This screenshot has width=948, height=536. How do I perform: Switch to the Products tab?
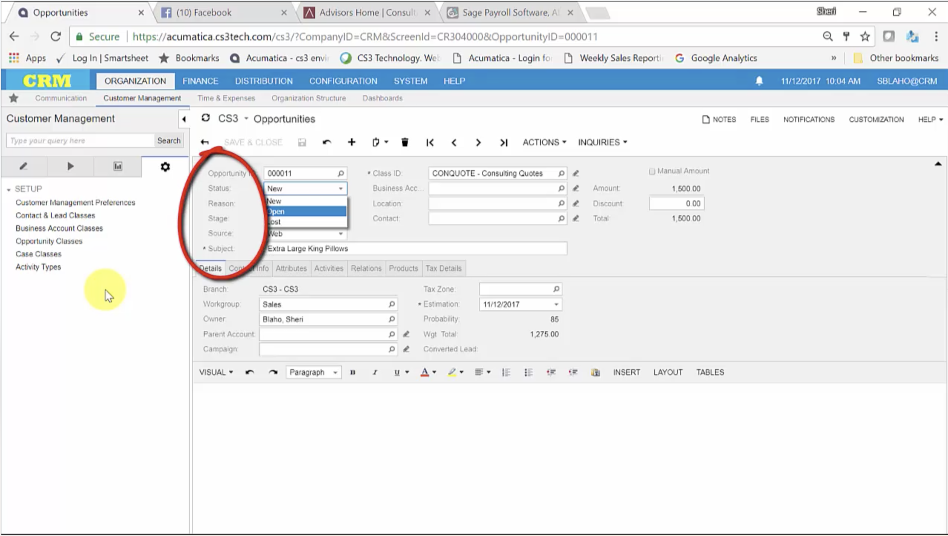point(403,268)
